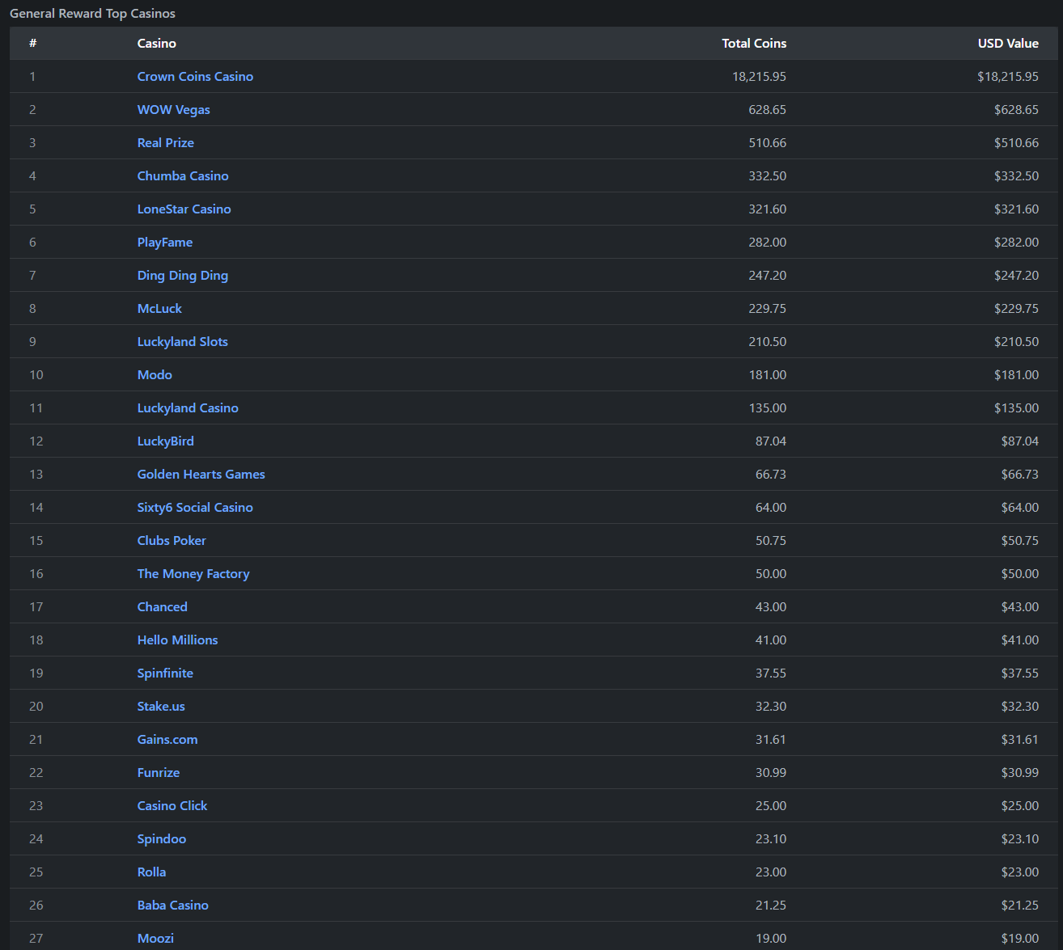This screenshot has width=1063, height=950.
Task: Open the Moozi link
Action: (x=155, y=938)
